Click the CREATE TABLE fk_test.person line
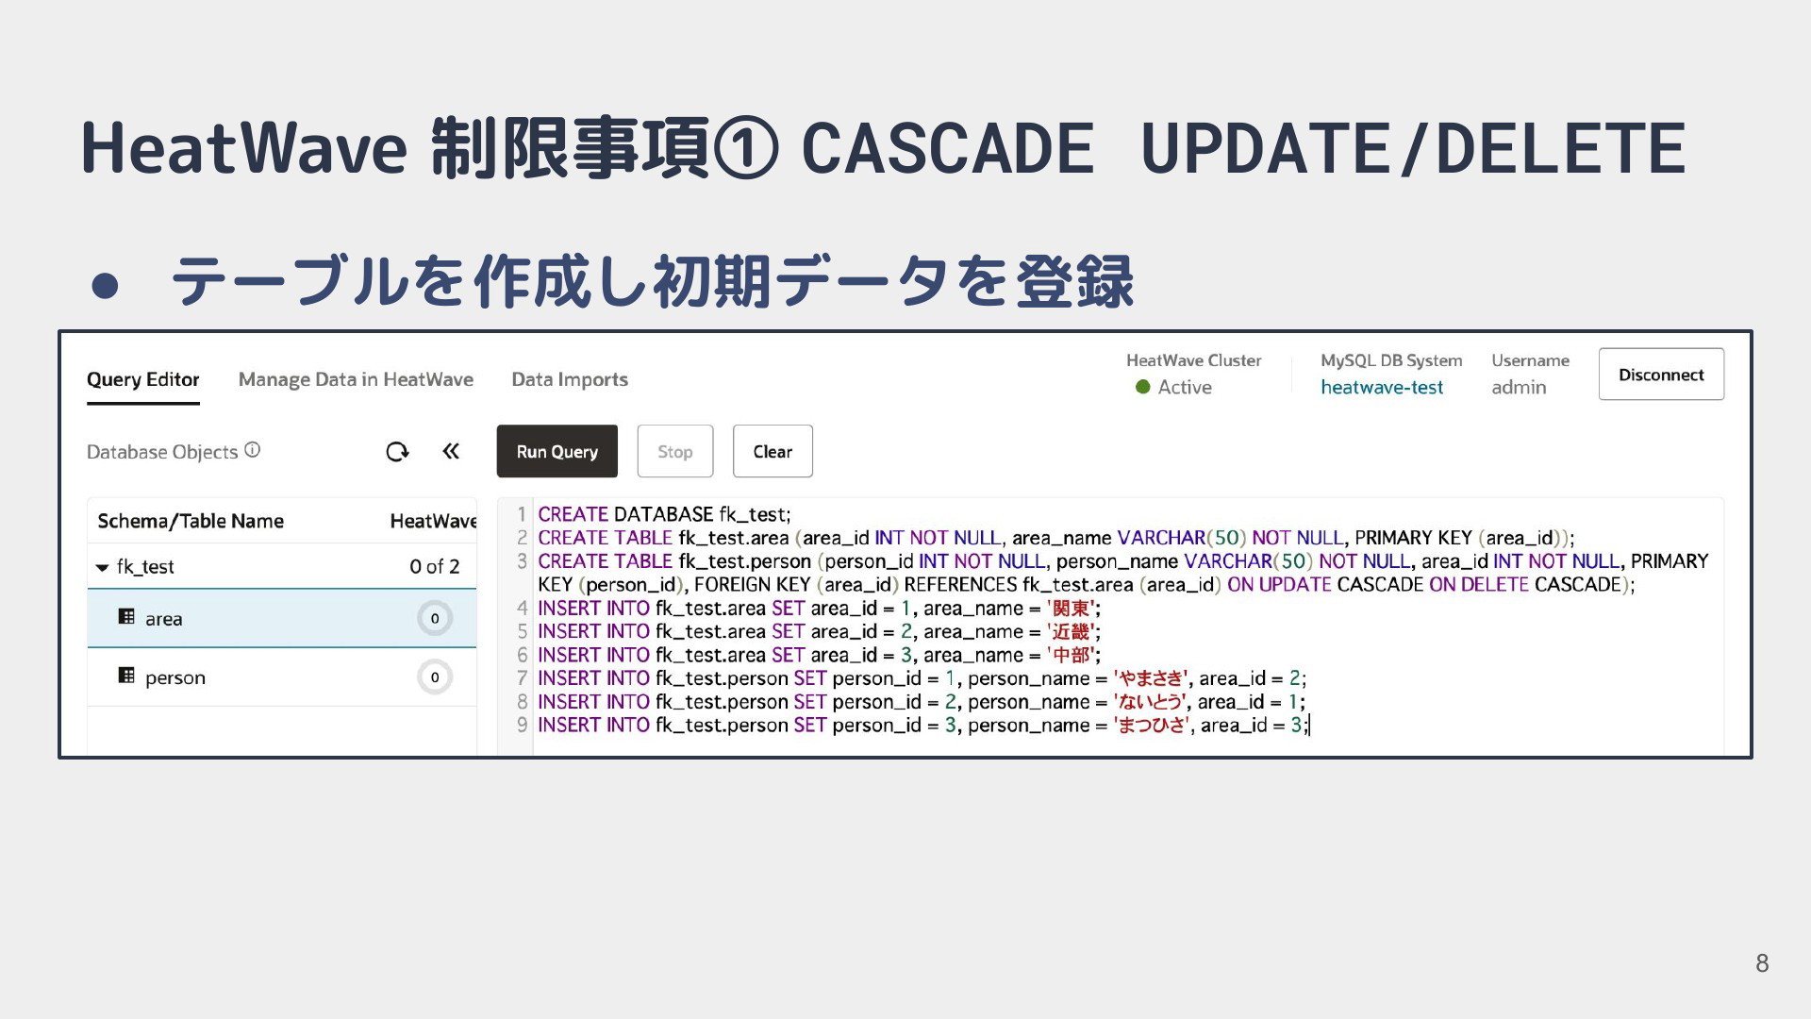The image size is (1811, 1019). 1122,561
